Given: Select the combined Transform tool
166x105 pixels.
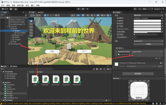Looking at the screenshot, I should pyautogui.click(x=31, y=36).
